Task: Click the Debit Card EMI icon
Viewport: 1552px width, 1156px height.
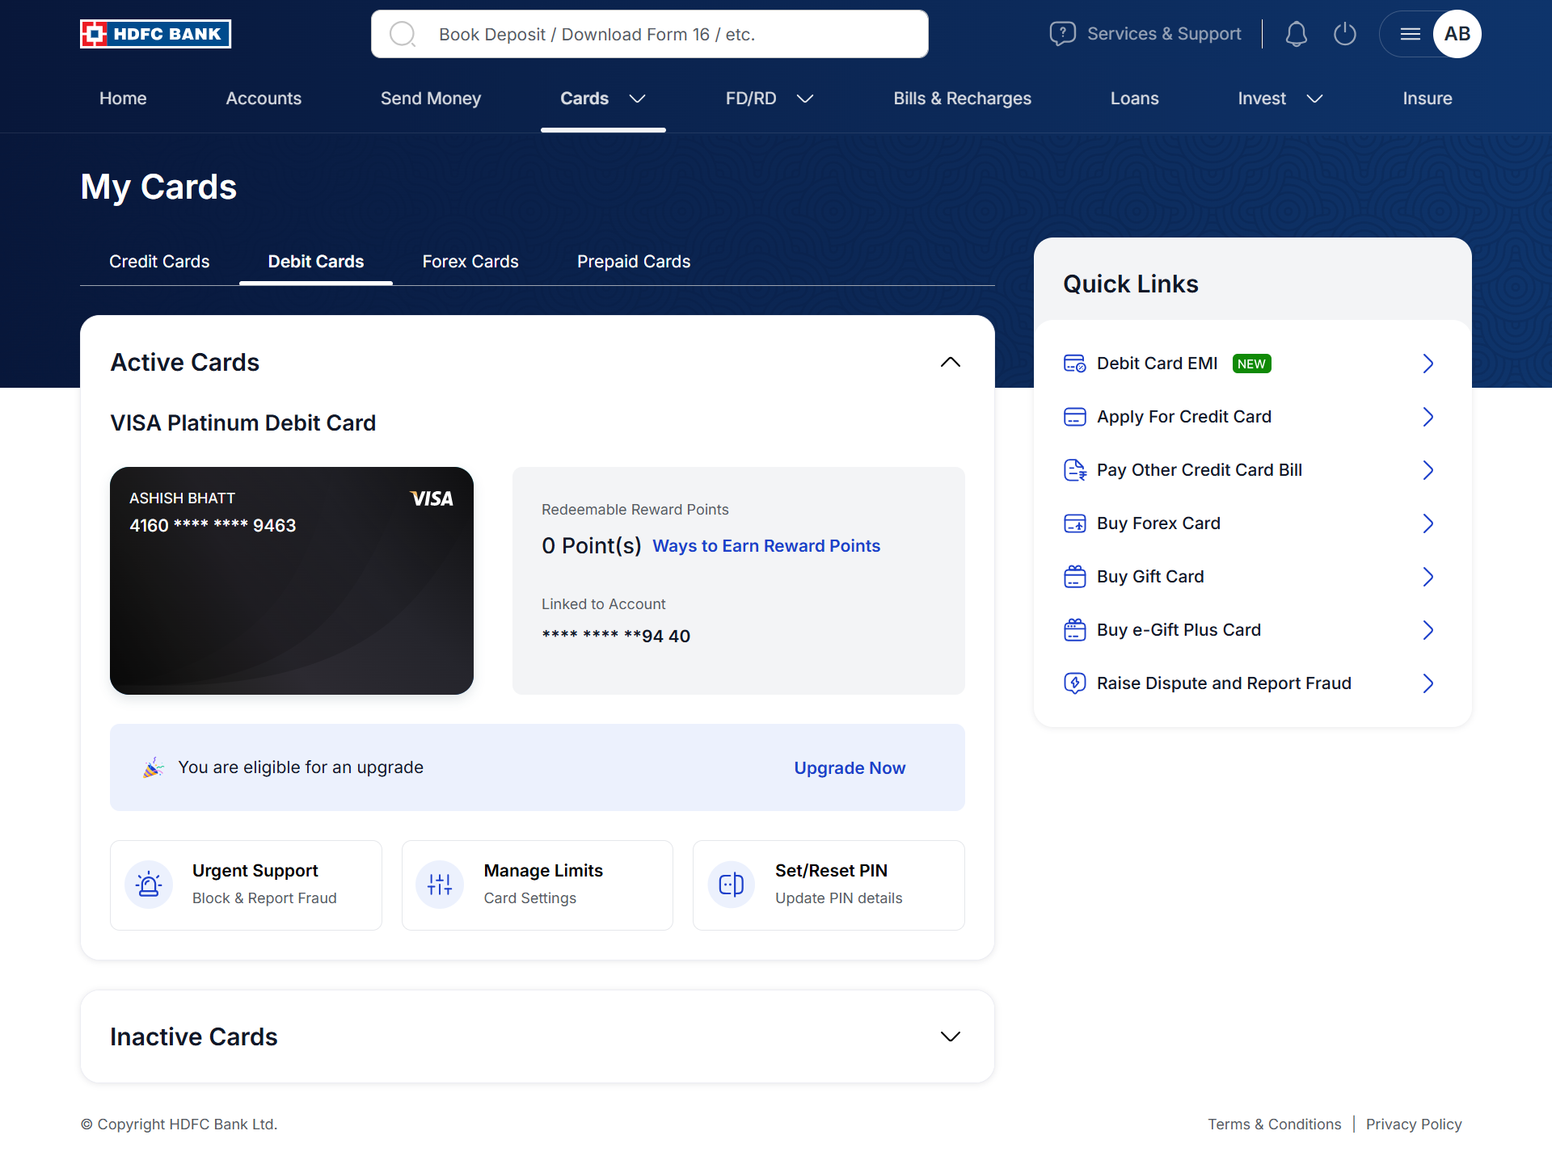Action: coord(1075,364)
